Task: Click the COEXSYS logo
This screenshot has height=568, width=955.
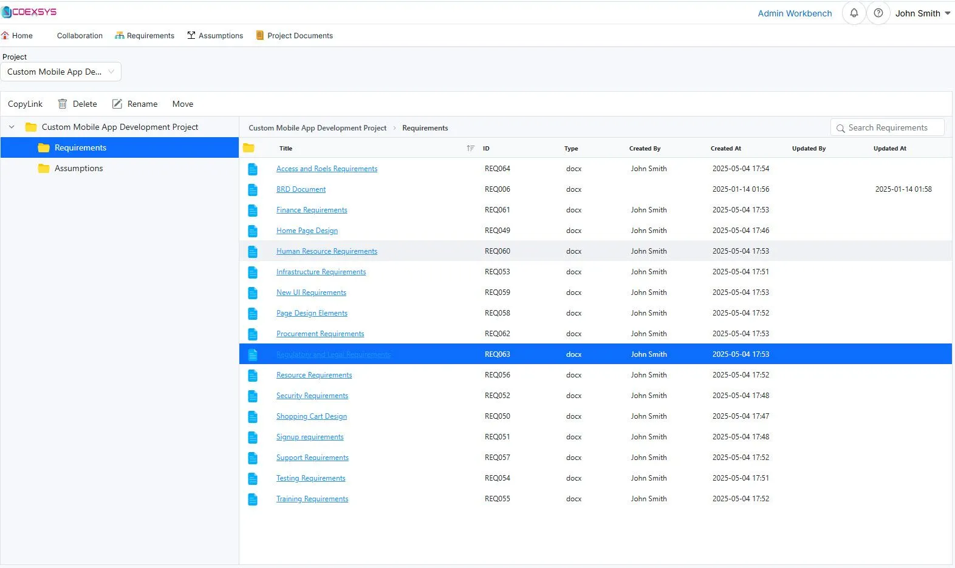Action: pos(29,12)
